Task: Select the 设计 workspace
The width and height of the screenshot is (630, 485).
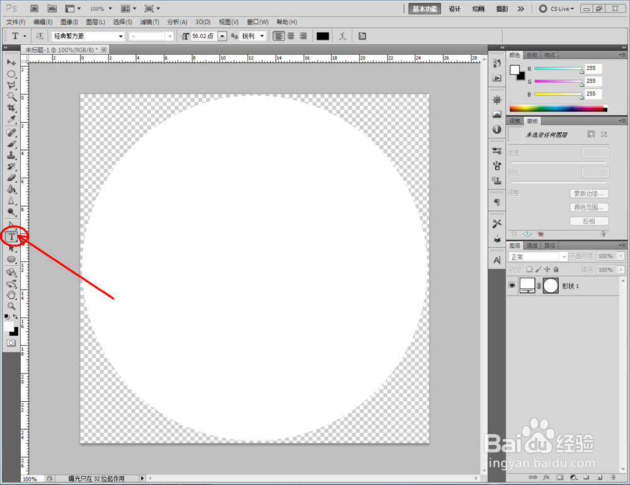Action: point(454,9)
